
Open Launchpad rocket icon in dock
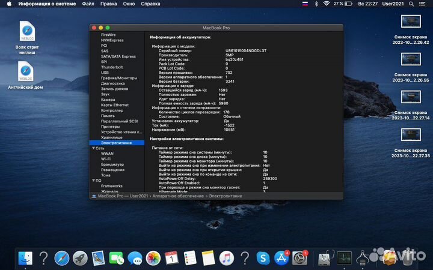tap(80, 259)
